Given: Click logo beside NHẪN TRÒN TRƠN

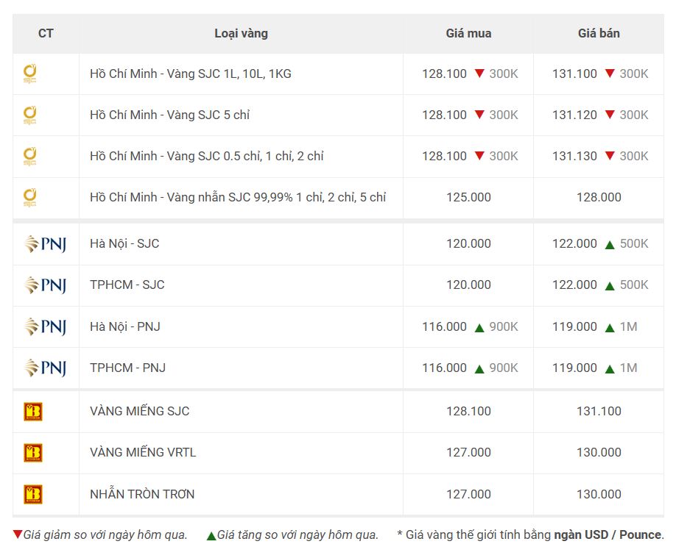Looking at the screenshot, I should tap(33, 494).
